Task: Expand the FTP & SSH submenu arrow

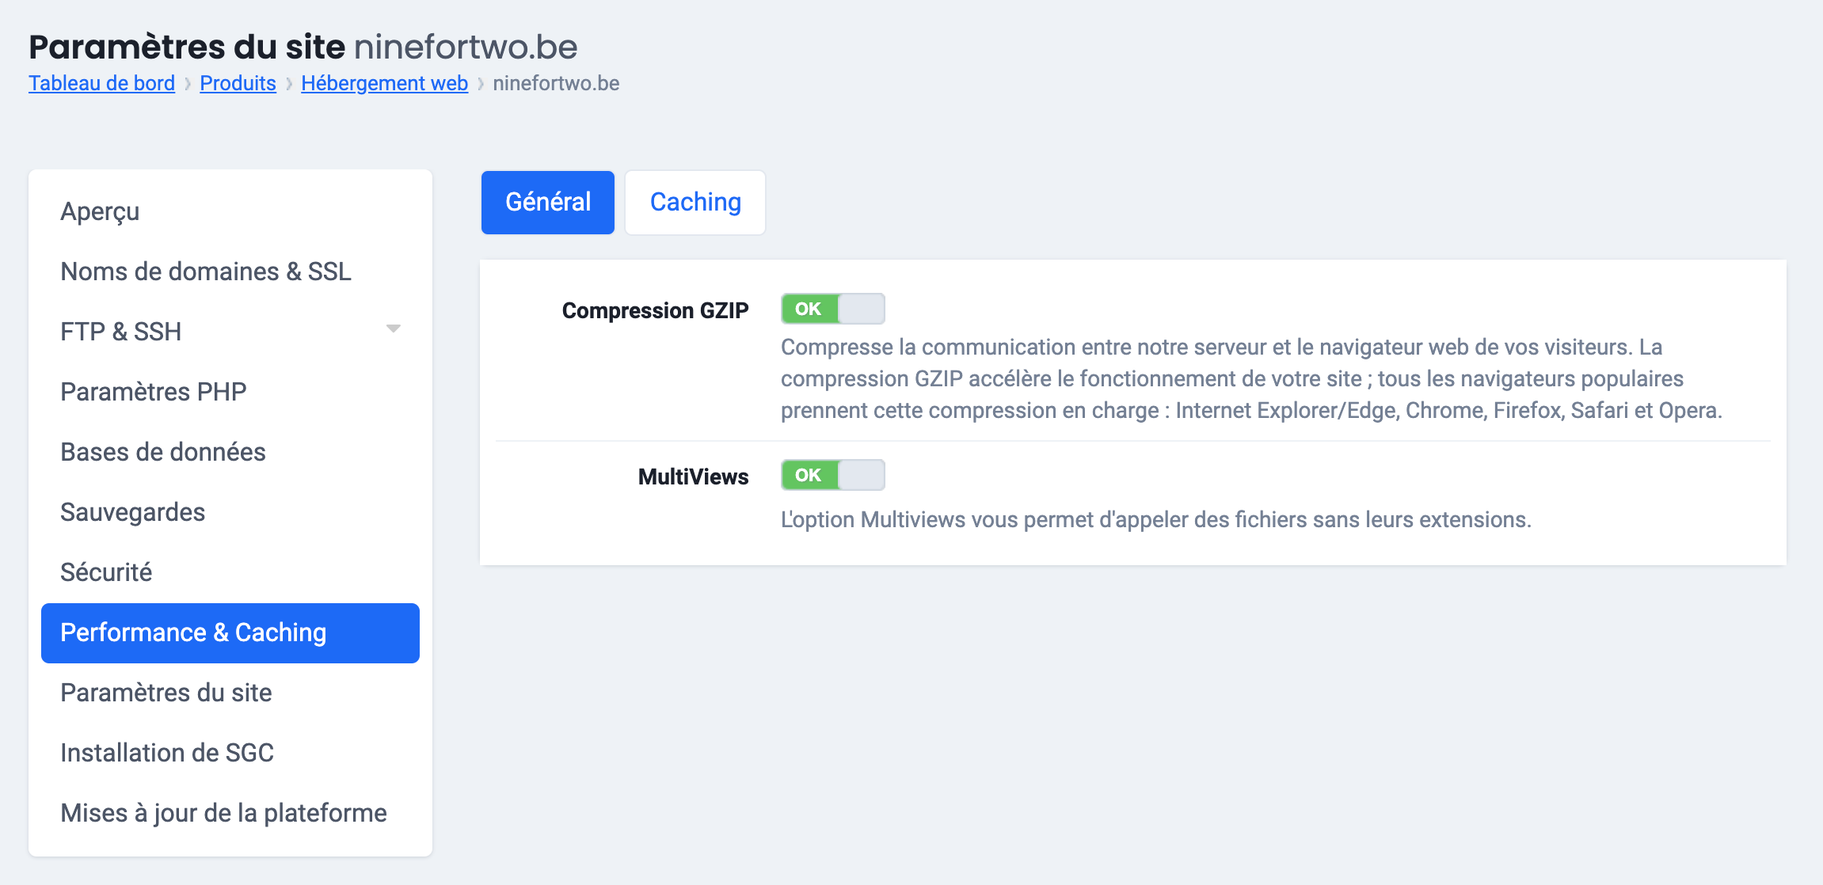Action: (x=393, y=329)
